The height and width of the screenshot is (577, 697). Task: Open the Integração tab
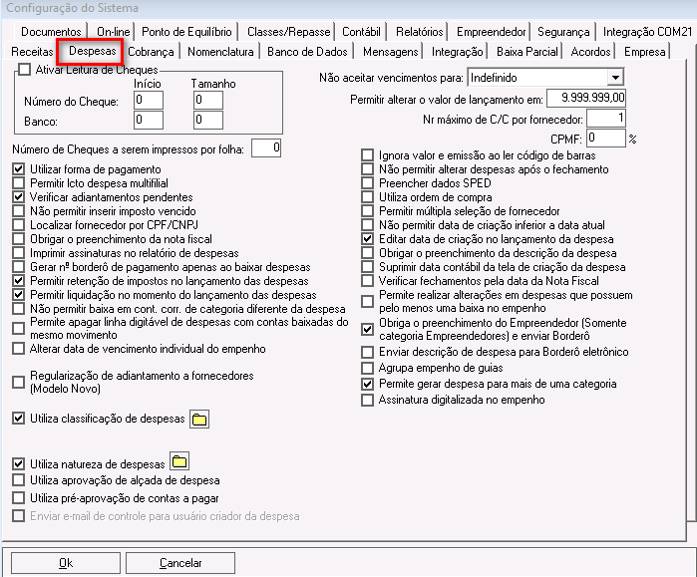tap(457, 52)
